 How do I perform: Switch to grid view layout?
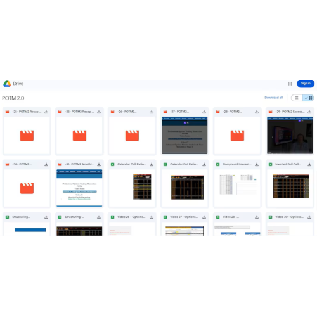coord(308,98)
